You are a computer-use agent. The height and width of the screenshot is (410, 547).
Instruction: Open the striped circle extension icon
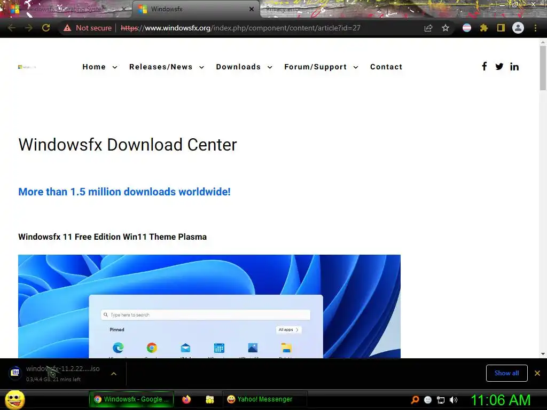(x=467, y=28)
